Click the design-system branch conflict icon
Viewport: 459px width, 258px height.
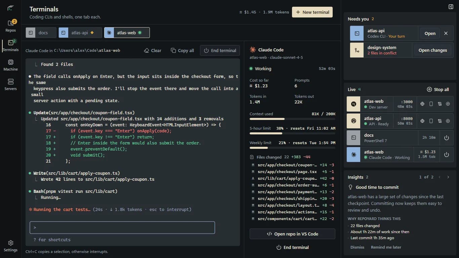[357, 50]
